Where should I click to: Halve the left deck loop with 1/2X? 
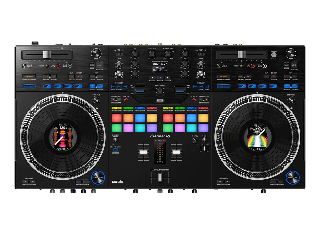point(46,76)
